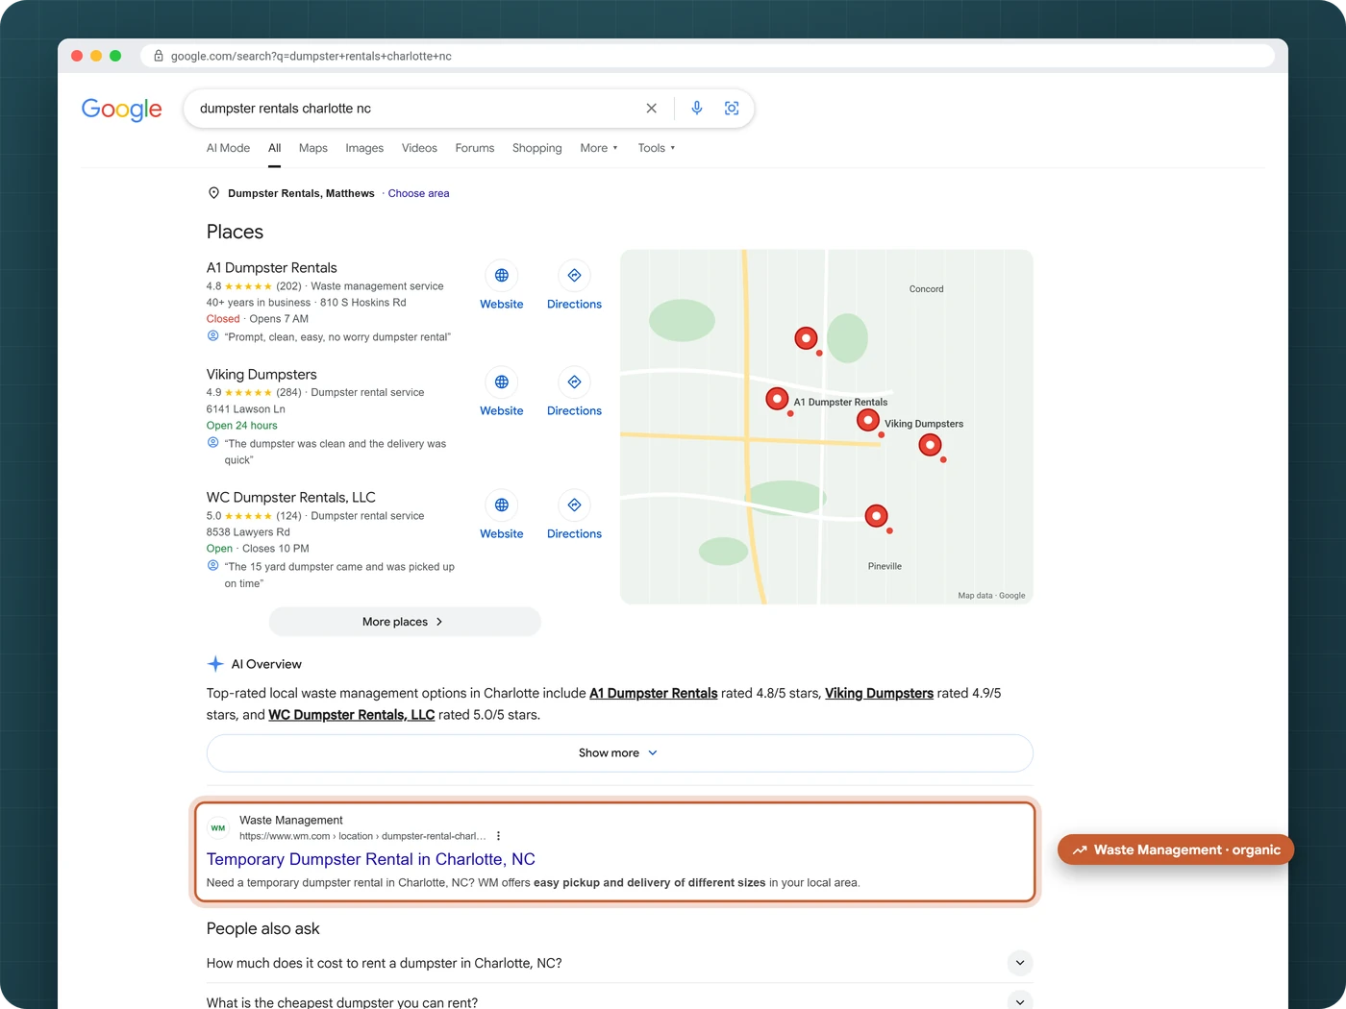Follow the Viking Dumpsters link in AI Overview
Image resolution: width=1346 pixels, height=1009 pixels.
(x=879, y=693)
